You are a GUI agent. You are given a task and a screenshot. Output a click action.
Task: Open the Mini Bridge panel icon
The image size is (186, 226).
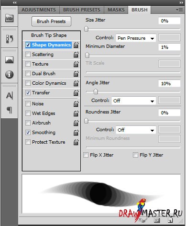9,18
